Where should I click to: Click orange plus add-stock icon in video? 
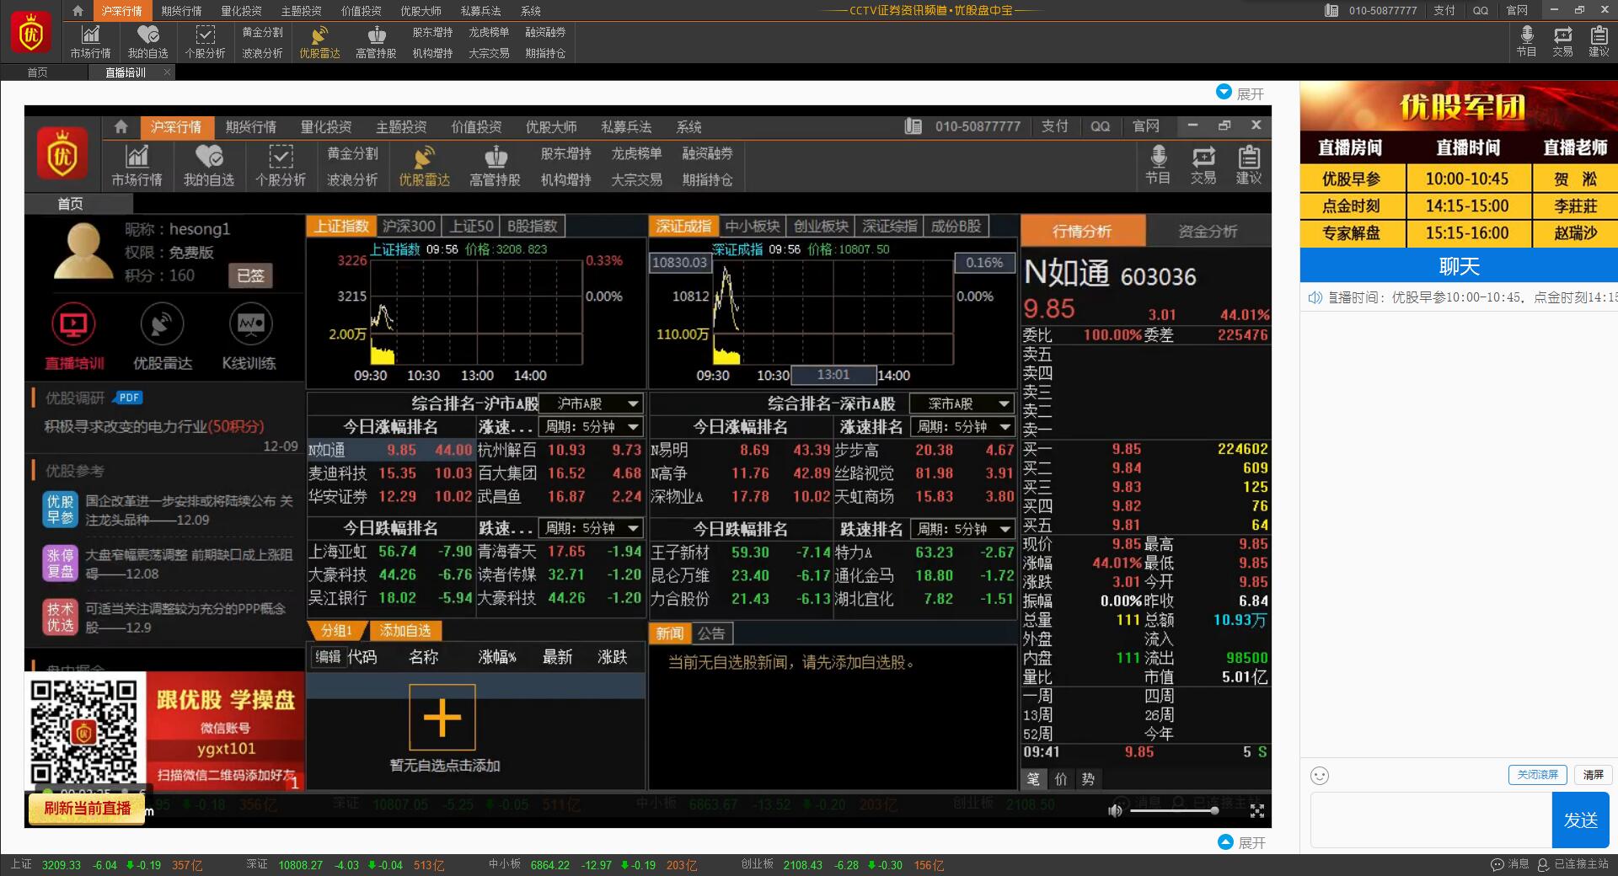pos(442,717)
